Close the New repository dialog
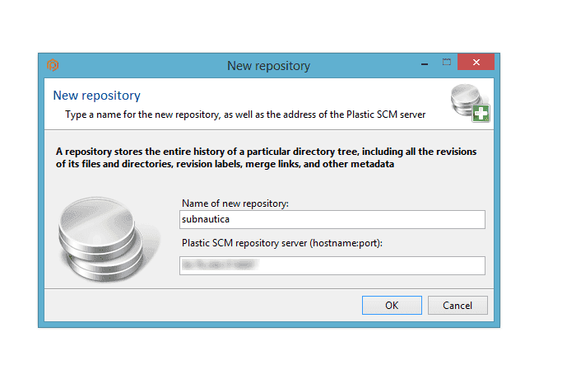576x379 pixels. [475, 63]
